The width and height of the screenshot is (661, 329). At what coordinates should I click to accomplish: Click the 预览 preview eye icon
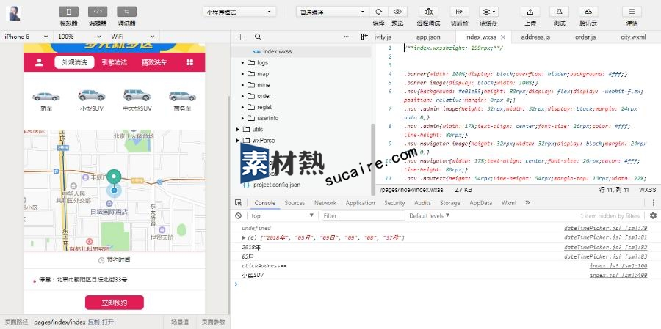pos(397,12)
